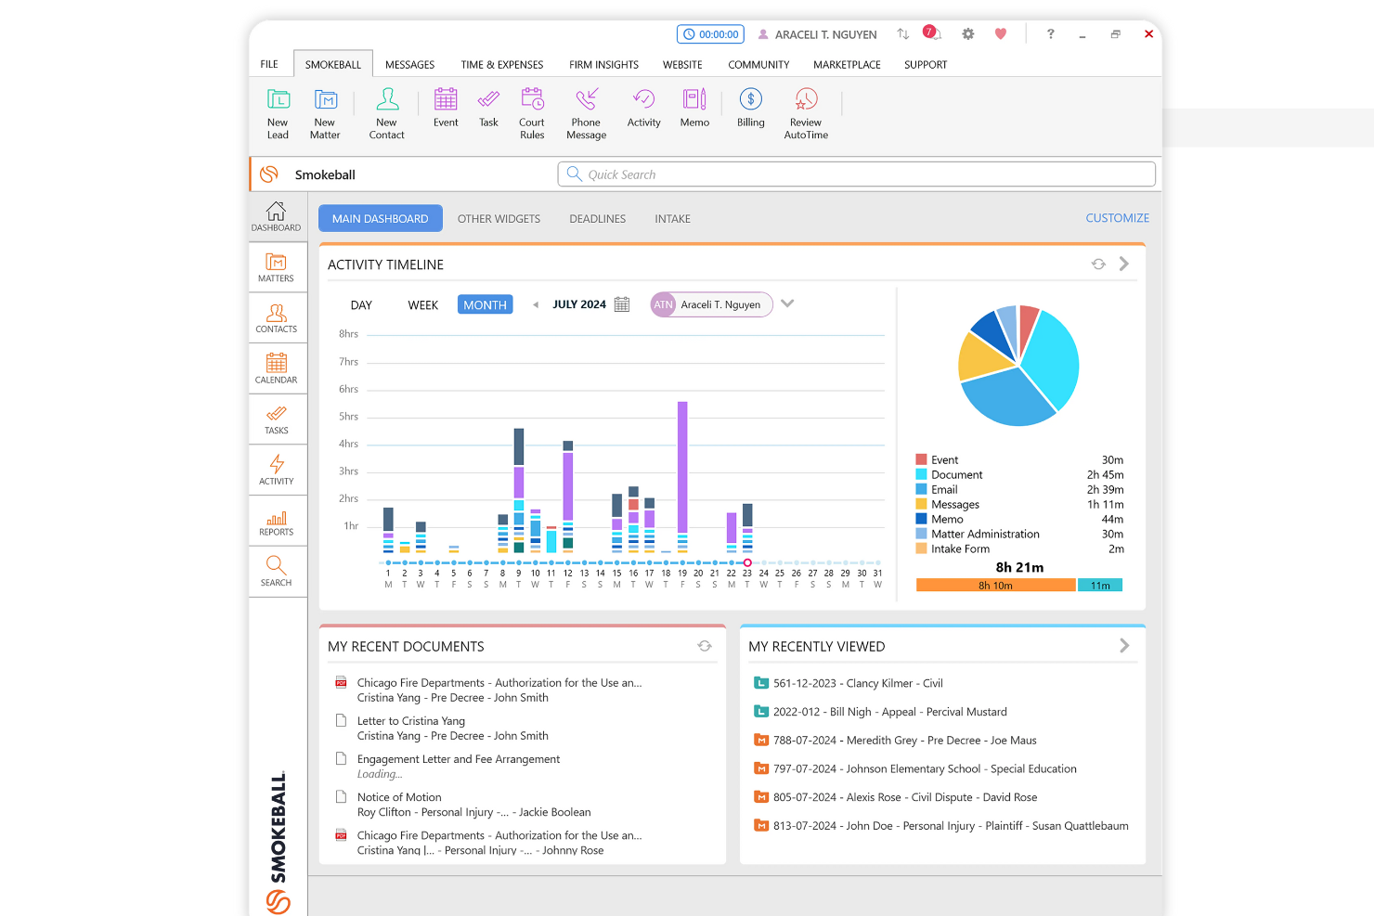Viewport: 1374px width, 916px height.
Task: Click the notifications bell with the red badge
Action: click(x=932, y=33)
